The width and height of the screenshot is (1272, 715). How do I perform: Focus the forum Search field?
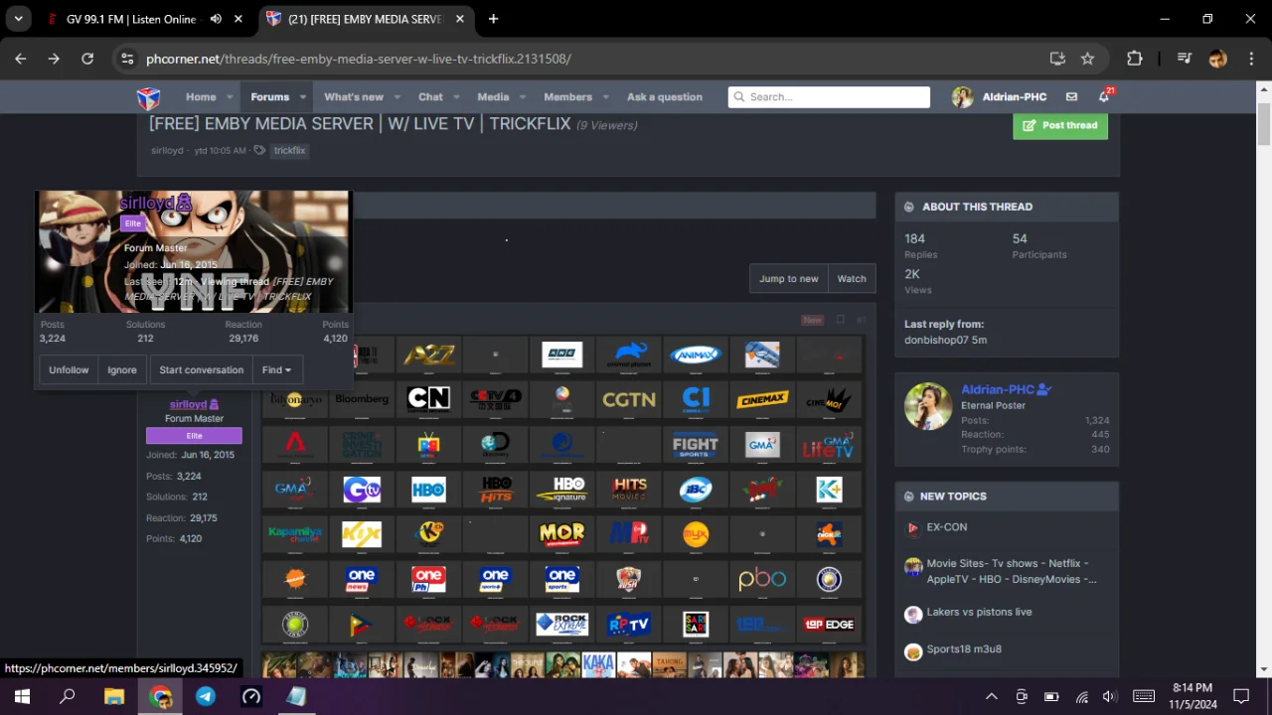point(829,97)
